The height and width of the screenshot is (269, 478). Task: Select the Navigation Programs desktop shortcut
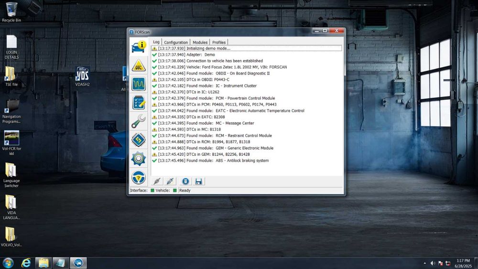(11, 112)
